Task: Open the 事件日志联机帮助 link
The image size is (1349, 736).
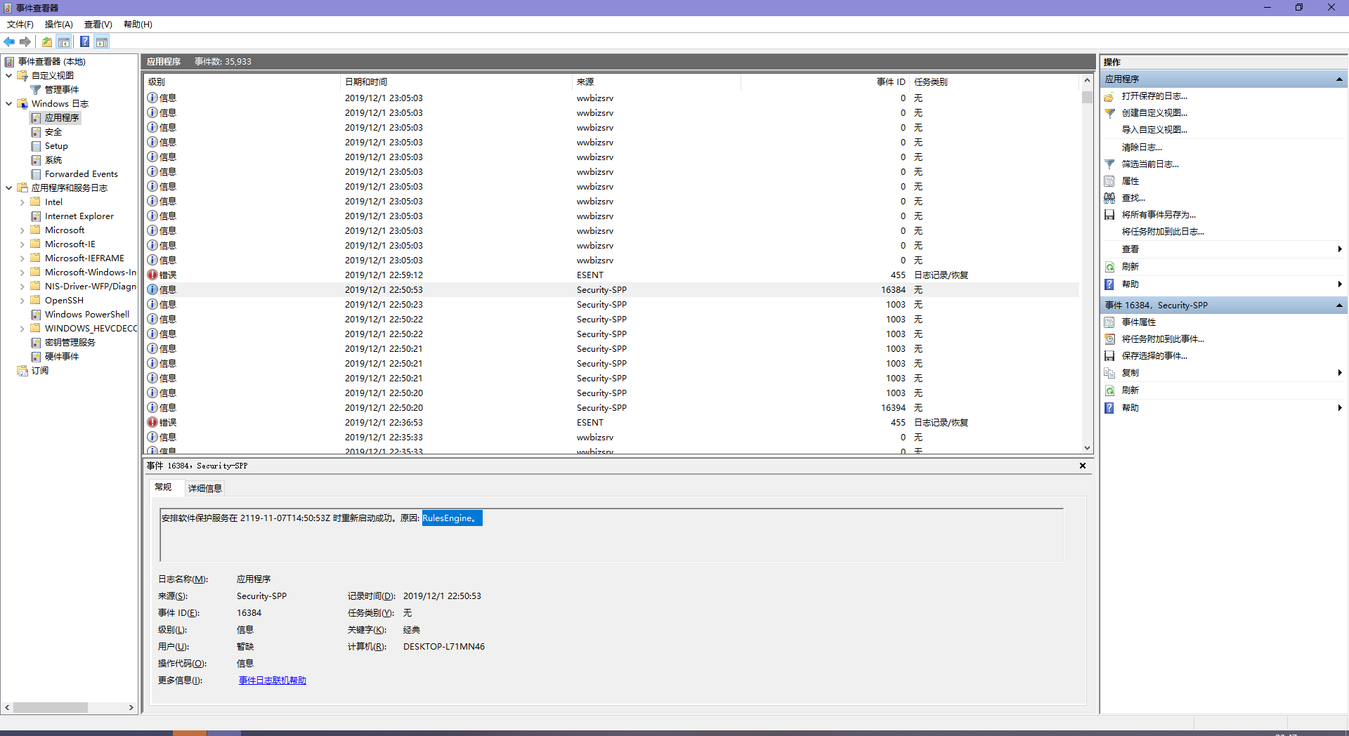Action: point(273,681)
